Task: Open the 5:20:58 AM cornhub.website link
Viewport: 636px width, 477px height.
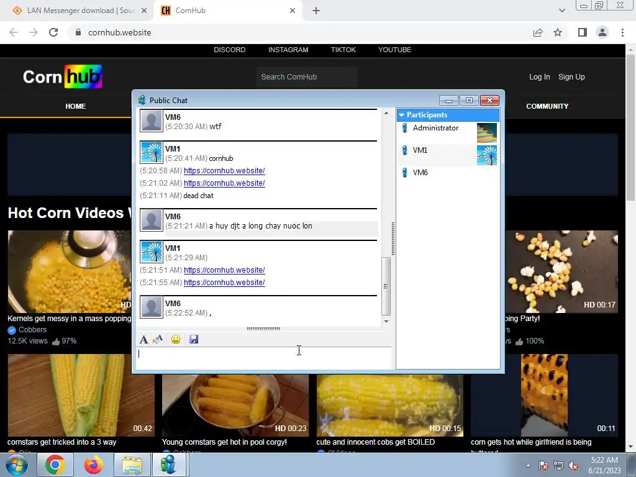Action: point(224,171)
